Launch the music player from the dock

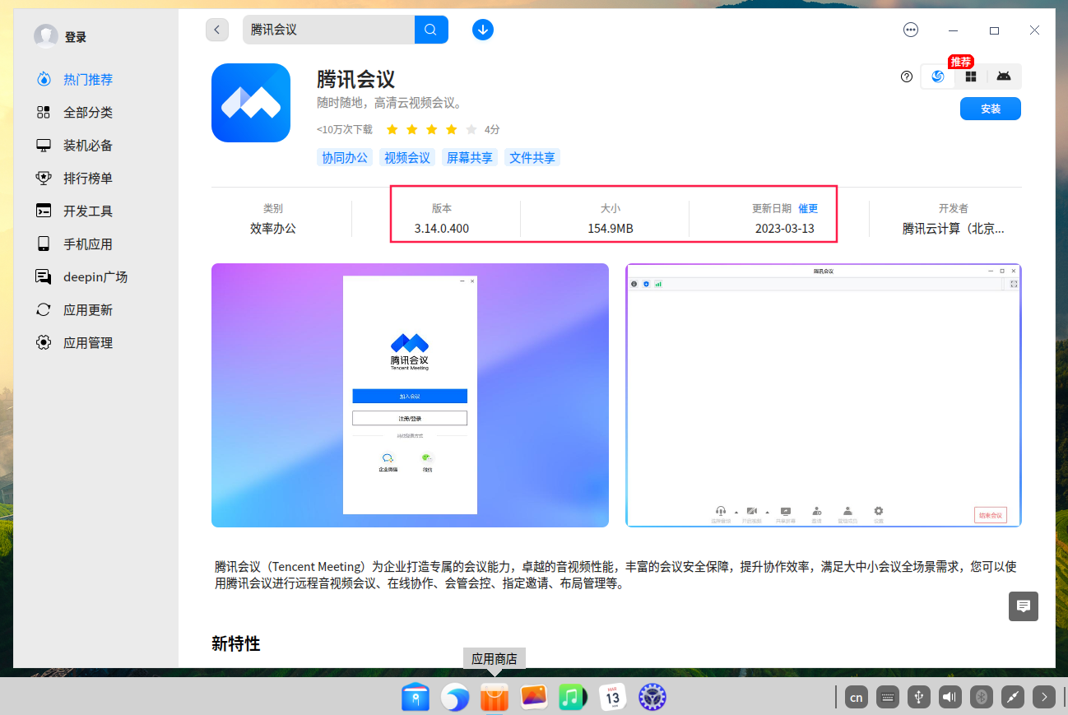click(x=573, y=698)
